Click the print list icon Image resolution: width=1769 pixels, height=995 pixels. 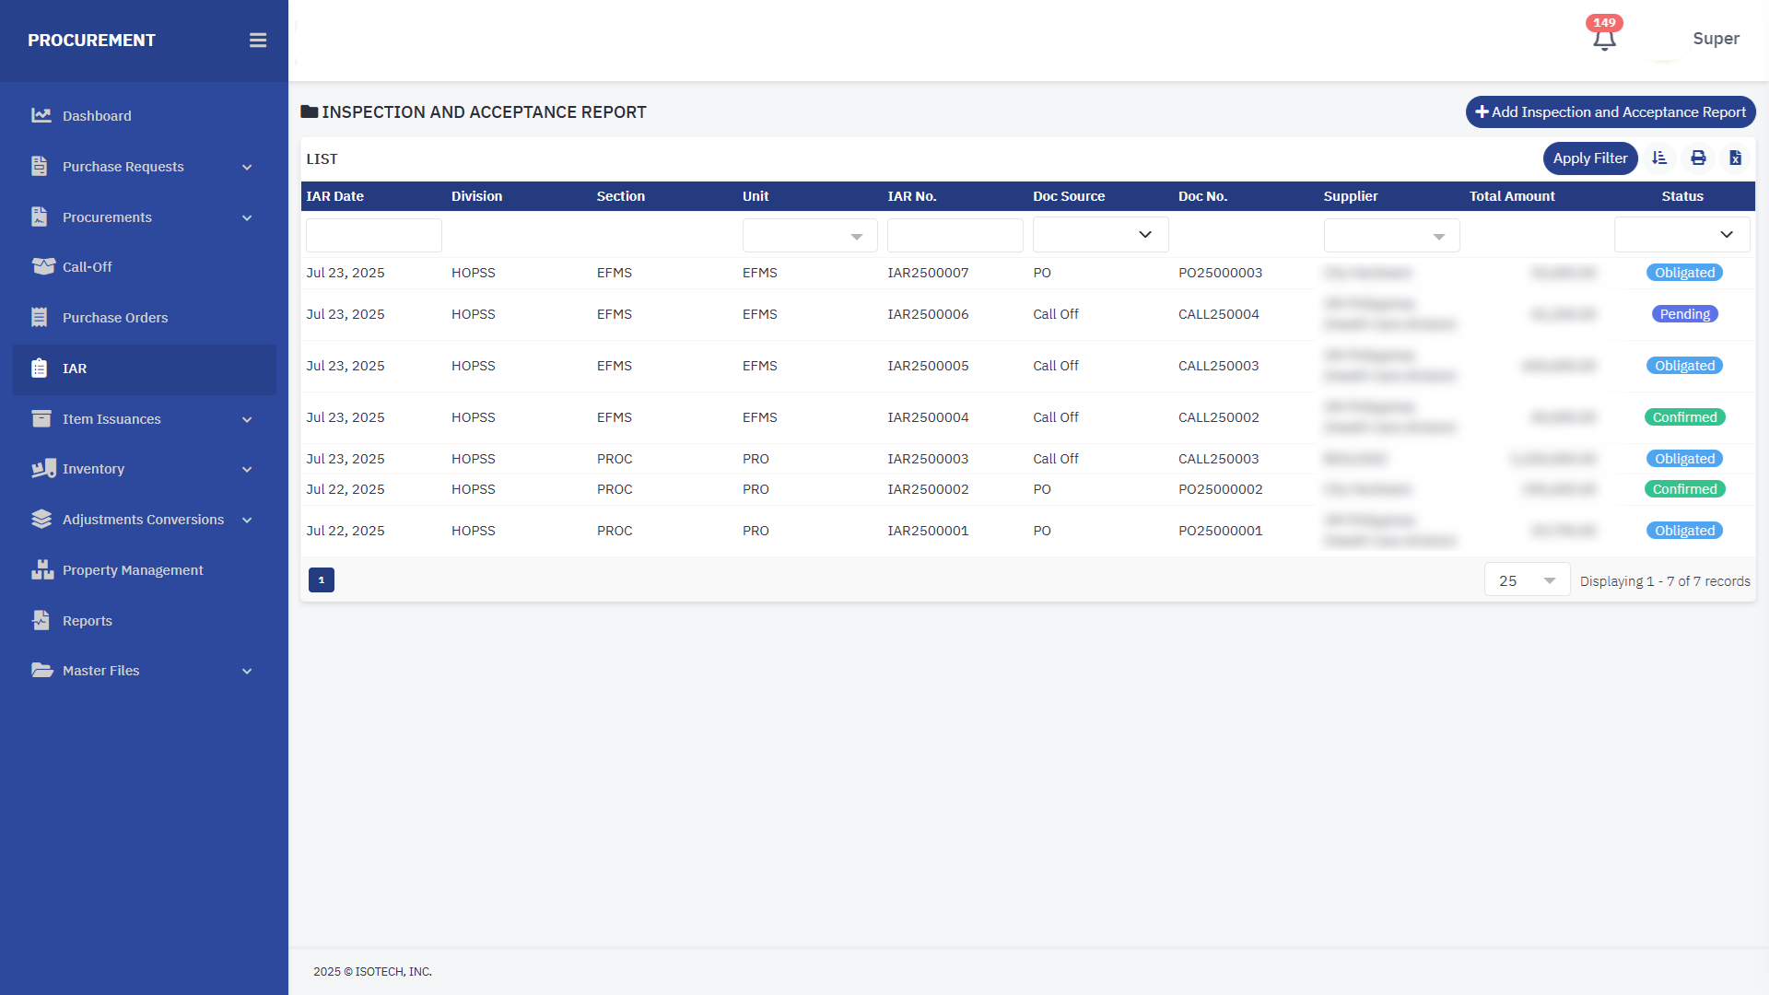(1698, 158)
